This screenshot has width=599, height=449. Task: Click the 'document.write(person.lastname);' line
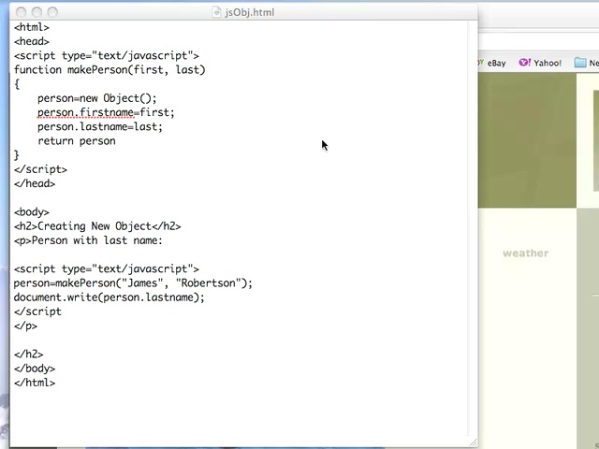tap(110, 297)
